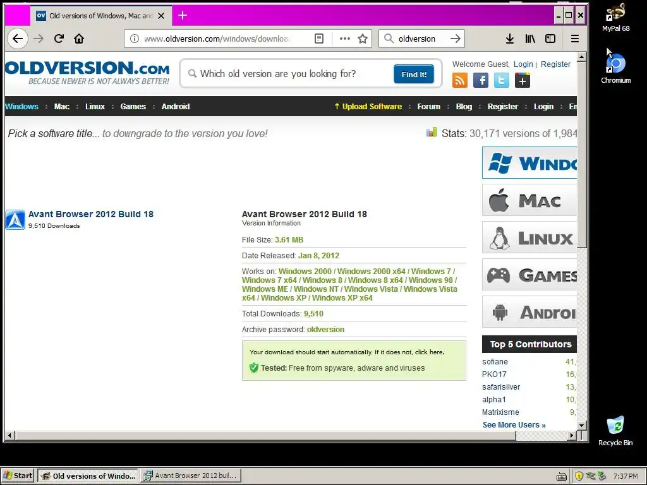Open the hamburger application menu
The height and width of the screenshot is (485, 647).
[575, 39]
